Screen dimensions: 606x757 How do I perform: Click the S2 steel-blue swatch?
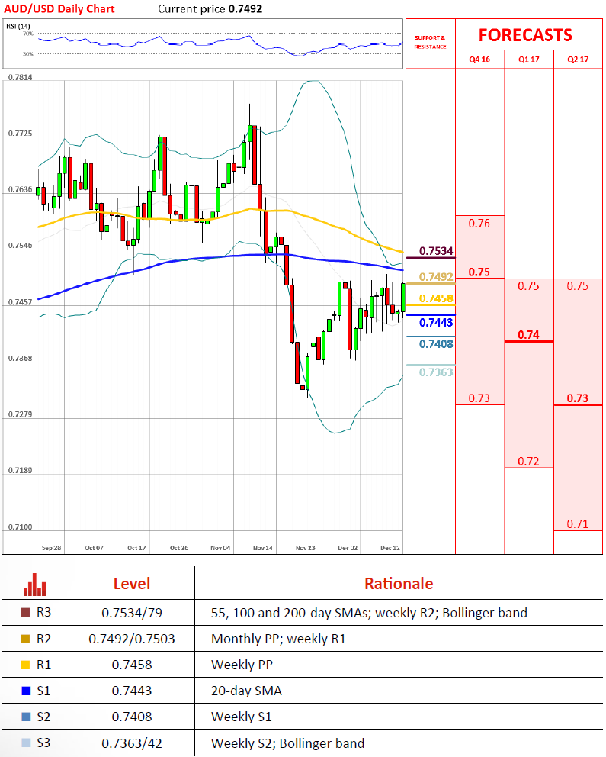pos(26,717)
